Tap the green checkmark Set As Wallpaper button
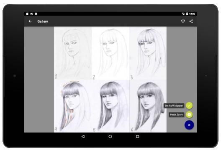221x152 pixels. [189, 106]
